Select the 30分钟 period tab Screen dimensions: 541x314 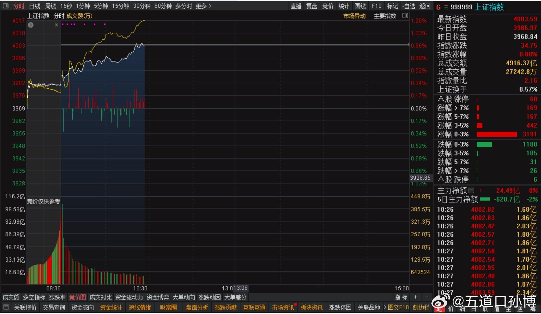(x=142, y=6)
